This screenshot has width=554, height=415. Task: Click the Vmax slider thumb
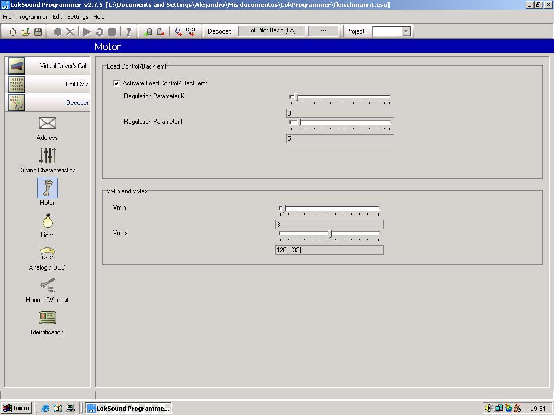click(329, 234)
